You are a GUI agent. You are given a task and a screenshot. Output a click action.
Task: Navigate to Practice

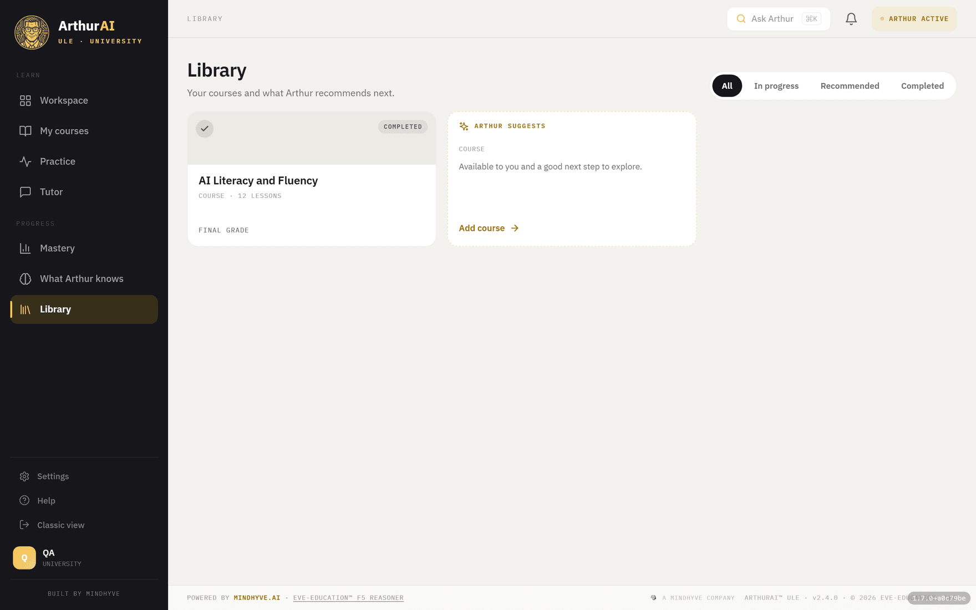click(x=84, y=161)
